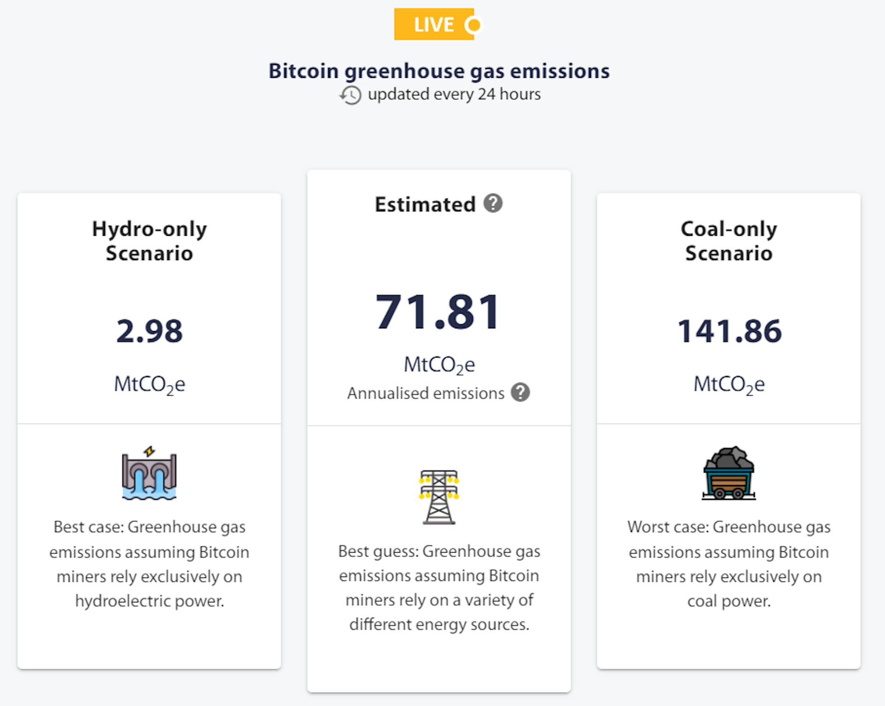The width and height of the screenshot is (885, 706).
Task: Click the updated every 24 hours text
Action: point(454,94)
